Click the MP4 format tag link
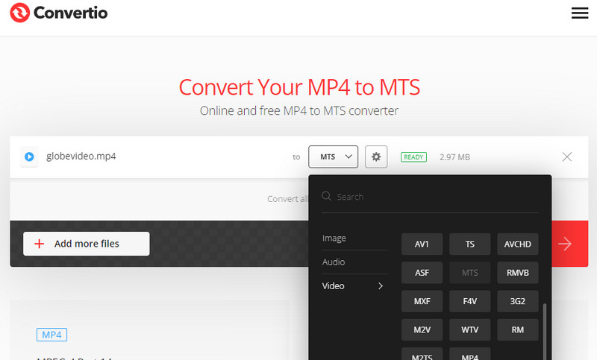Image resolution: width=597 pixels, height=360 pixels. tap(51, 334)
